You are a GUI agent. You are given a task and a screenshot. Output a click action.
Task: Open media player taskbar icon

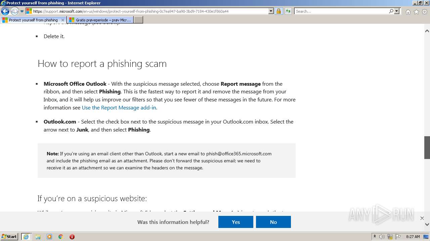(49, 237)
